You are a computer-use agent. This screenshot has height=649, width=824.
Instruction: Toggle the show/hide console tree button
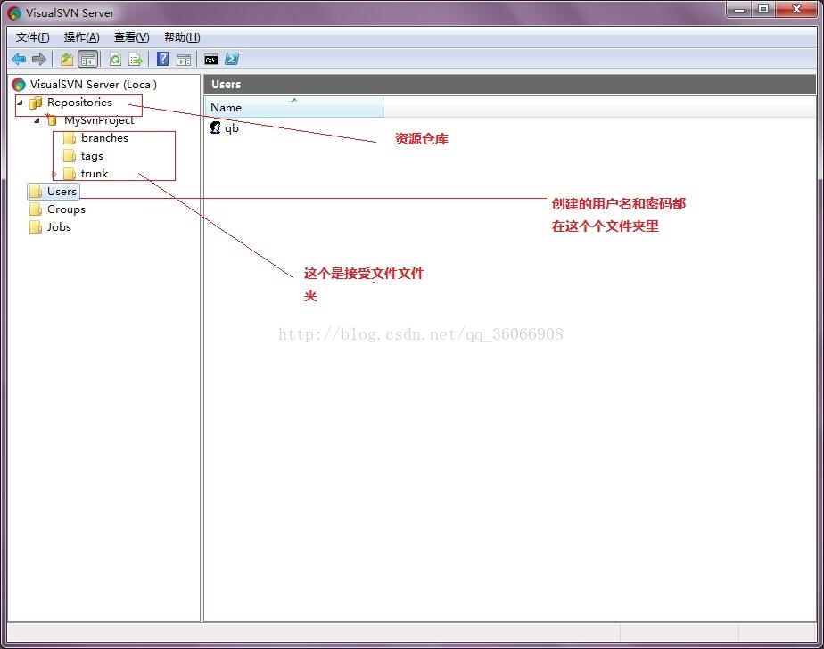tap(87, 60)
